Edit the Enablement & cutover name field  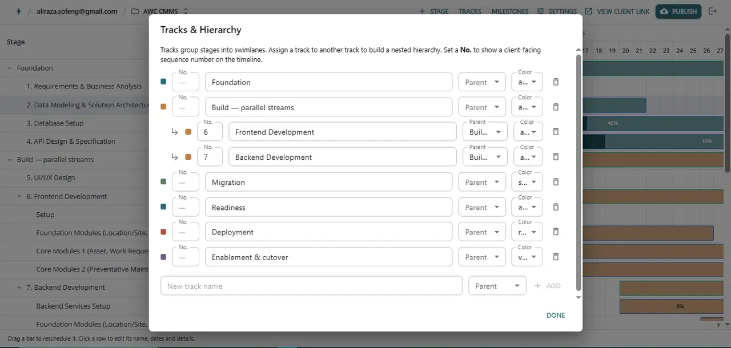pos(328,257)
